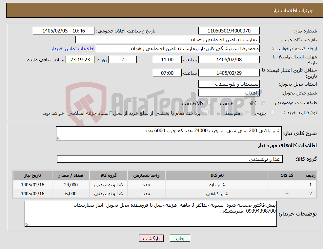Select the خدمت radio button
Screen dimensions: 323x249
[x=239, y=102]
